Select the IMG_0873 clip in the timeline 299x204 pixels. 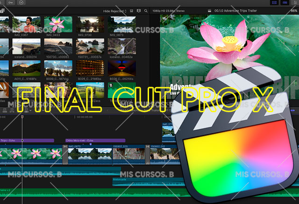[x=89, y=154]
